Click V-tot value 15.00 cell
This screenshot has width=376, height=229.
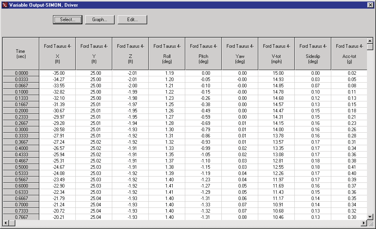(x=276, y=73)
